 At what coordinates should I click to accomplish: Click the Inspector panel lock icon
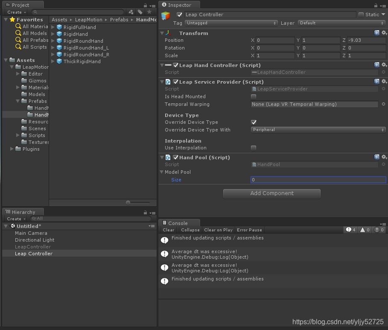[x=376, y=6]
